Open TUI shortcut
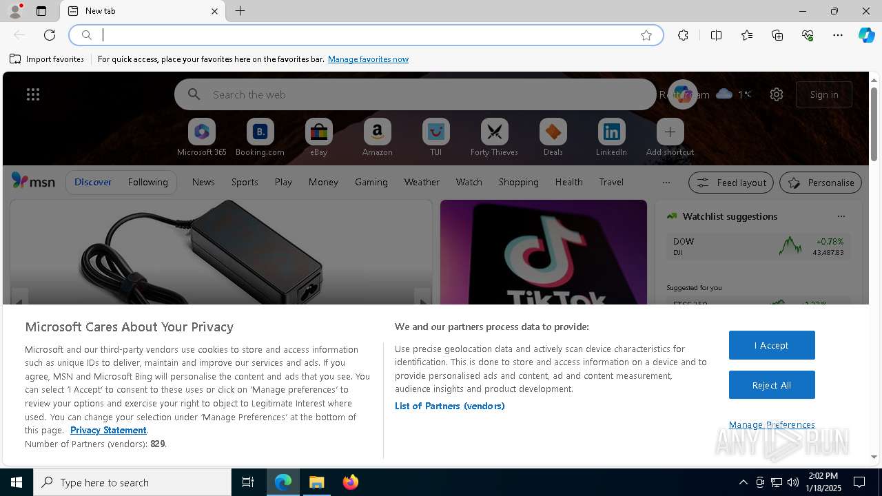Viewport: 882px width, 496px height. (435, 138)
